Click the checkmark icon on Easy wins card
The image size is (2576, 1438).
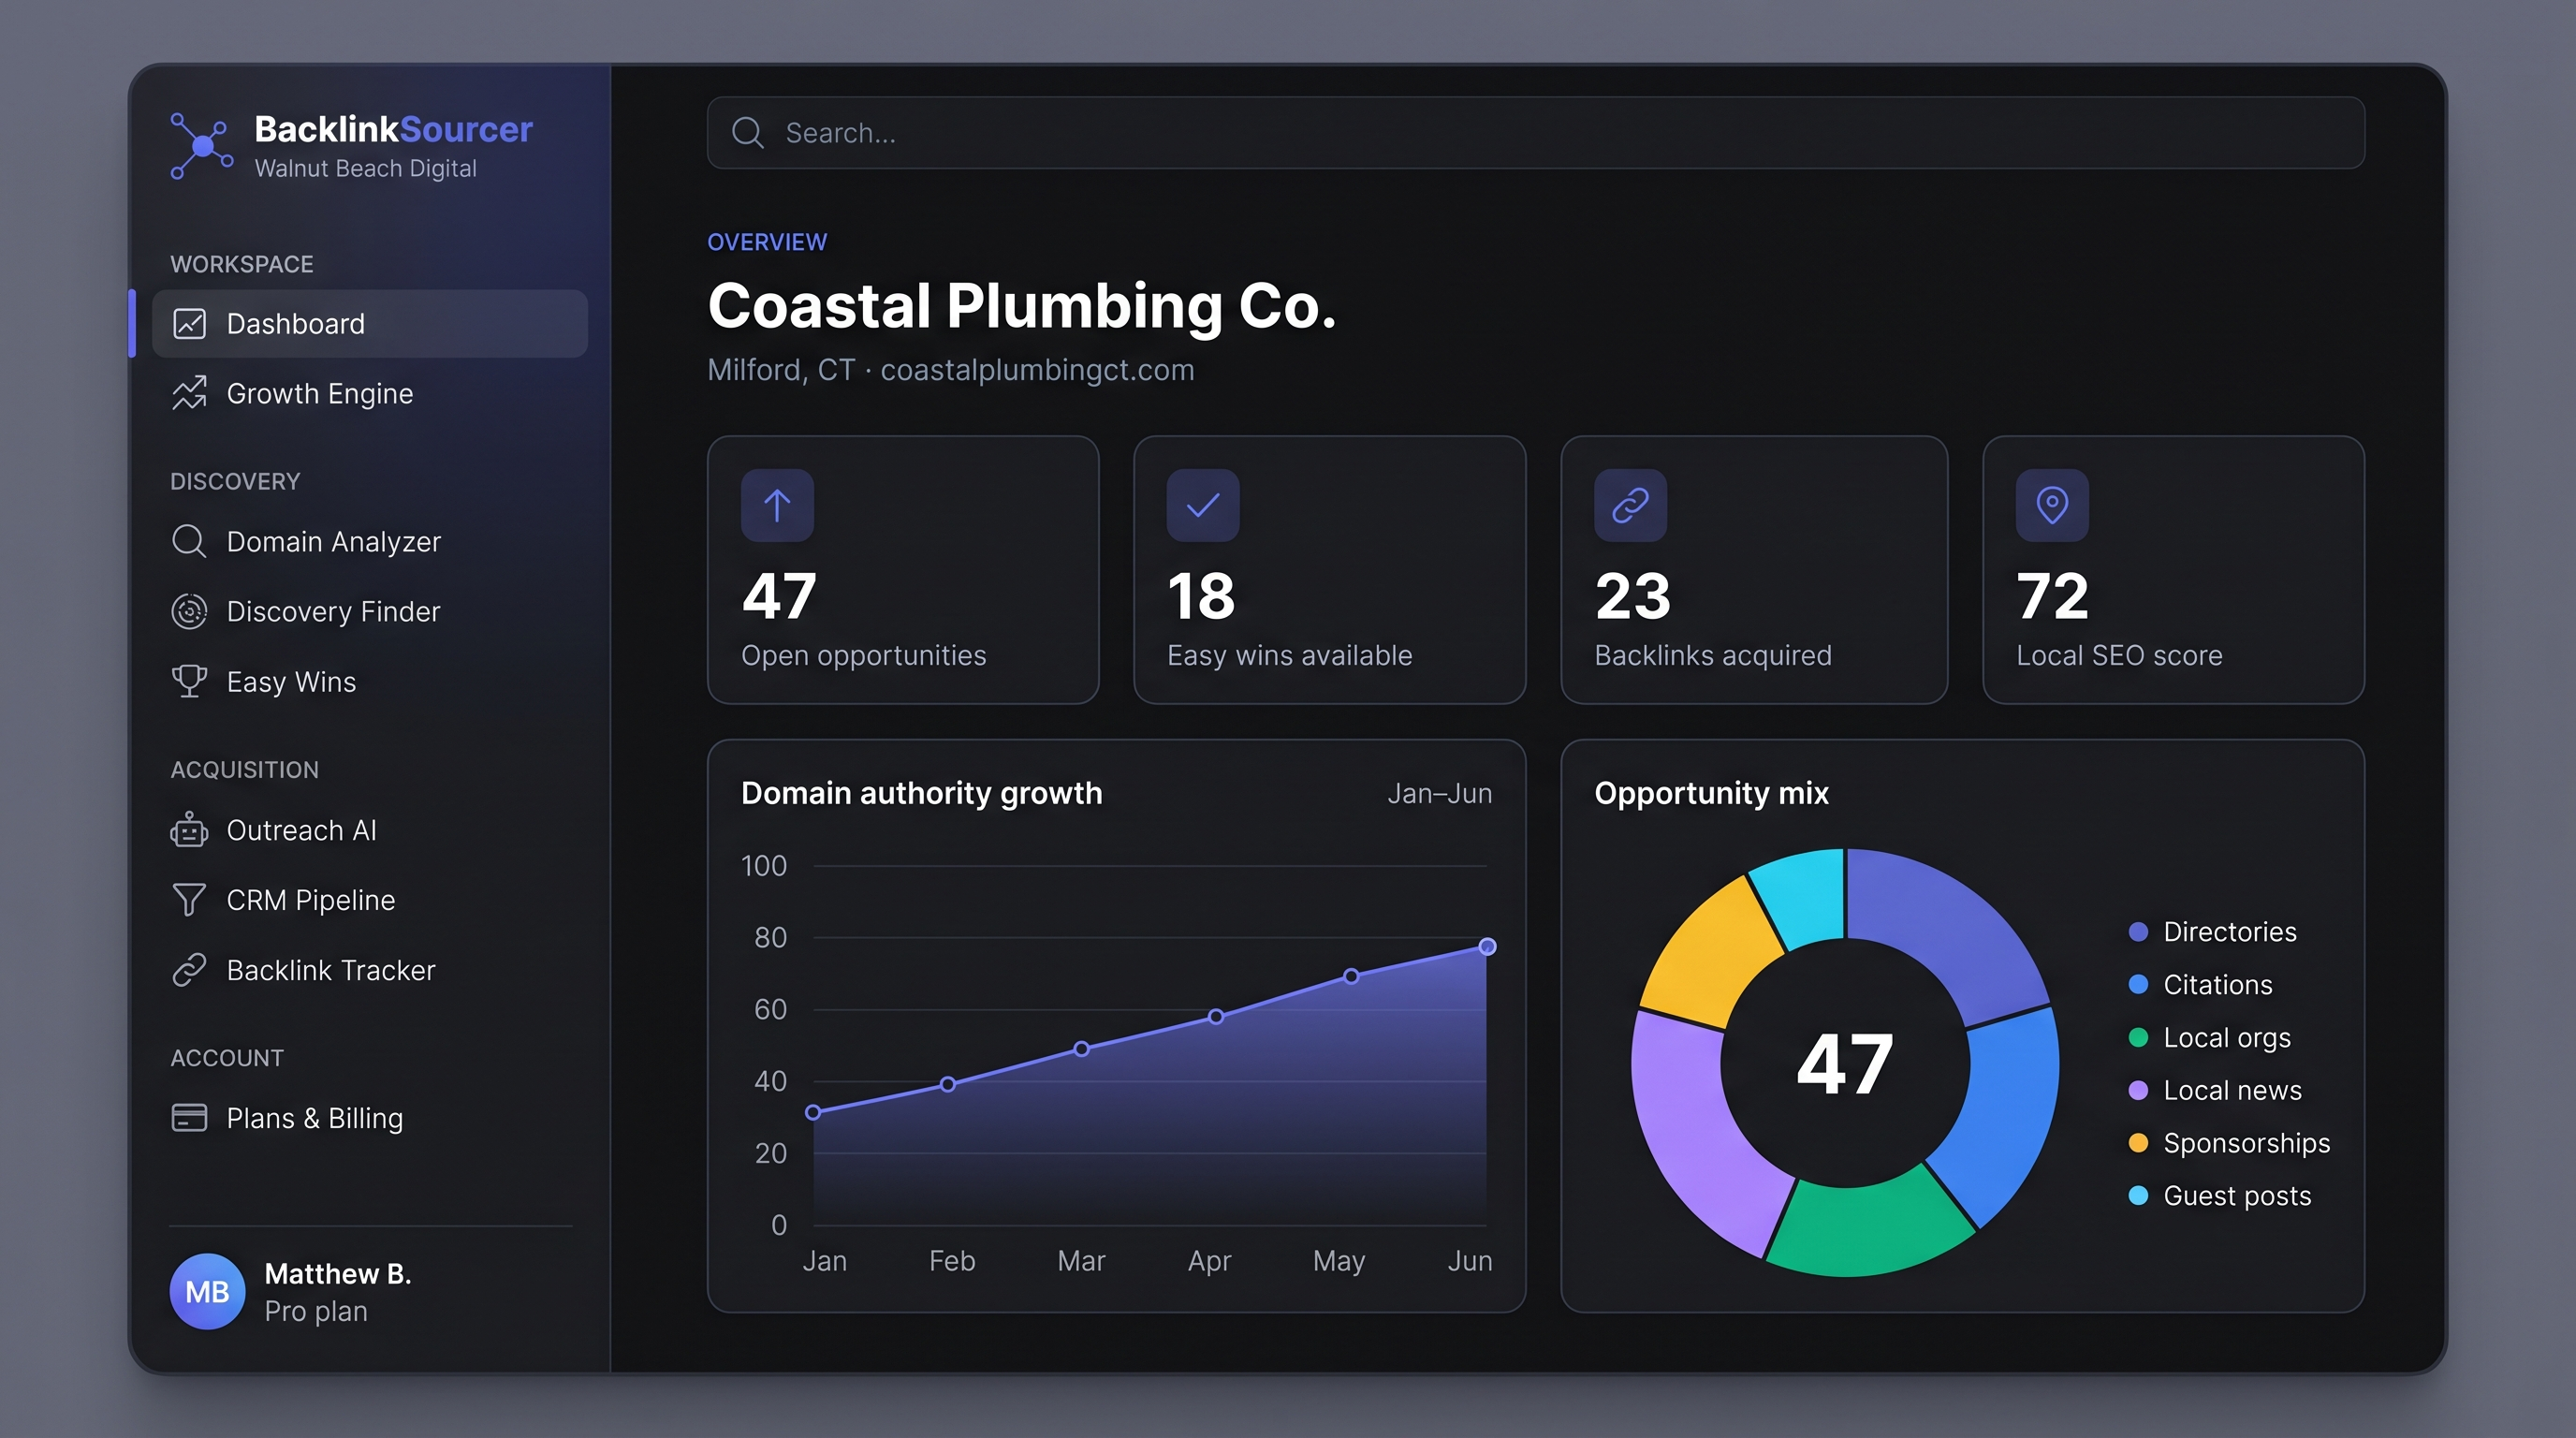click(1203, 505)
